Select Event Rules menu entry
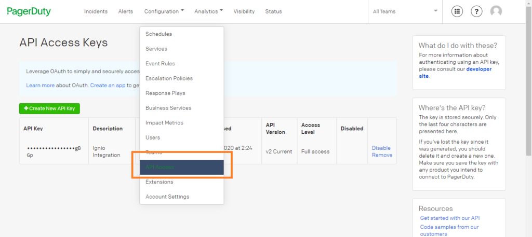Viewport: 532px width, 237px height. [x=160, y=64]
